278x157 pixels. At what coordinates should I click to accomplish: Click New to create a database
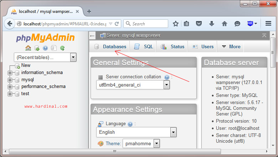click(26, 65)
